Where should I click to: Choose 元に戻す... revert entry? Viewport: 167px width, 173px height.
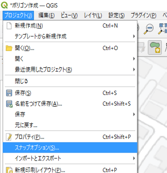click(70, 125)
